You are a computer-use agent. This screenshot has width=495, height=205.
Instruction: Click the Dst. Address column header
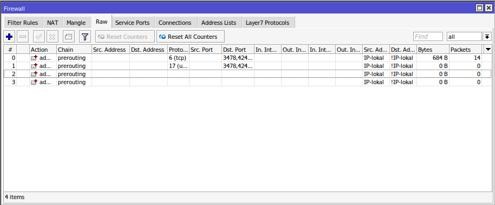148,50
